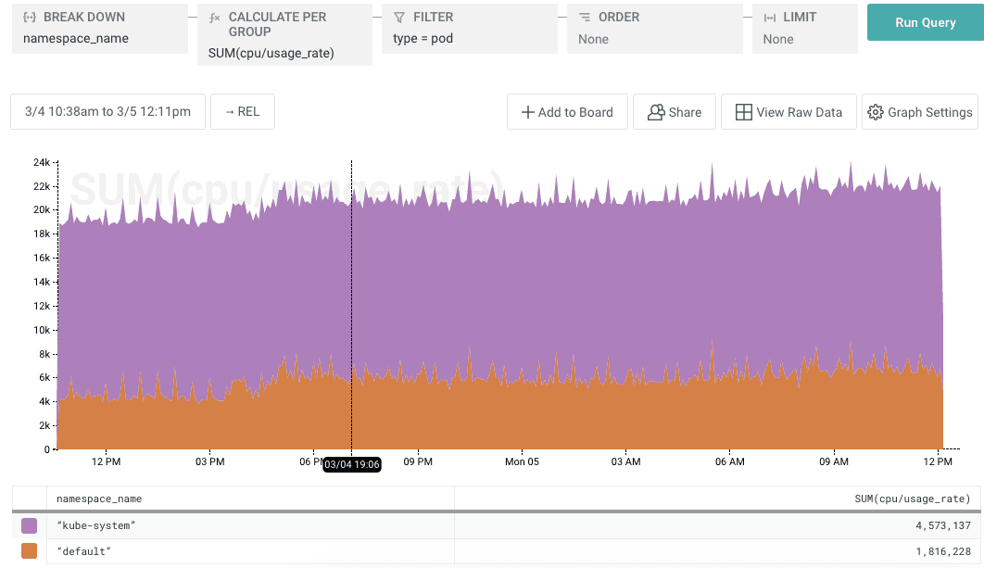Click the View Raw Data grid icon
Screen dimensions: 984x568
(x=743, y=112)
